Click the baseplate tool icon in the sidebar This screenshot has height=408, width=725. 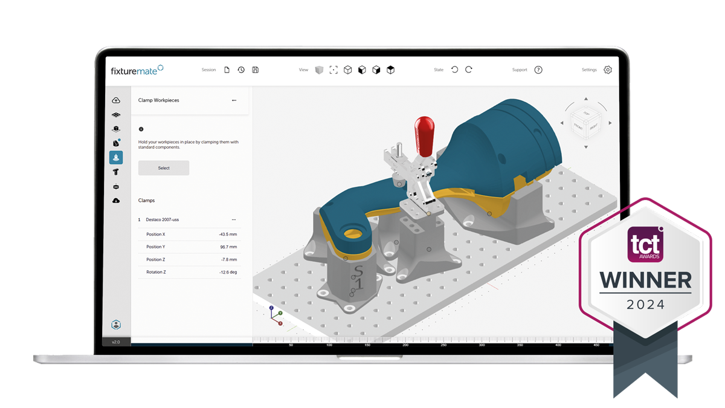point(116,114)
